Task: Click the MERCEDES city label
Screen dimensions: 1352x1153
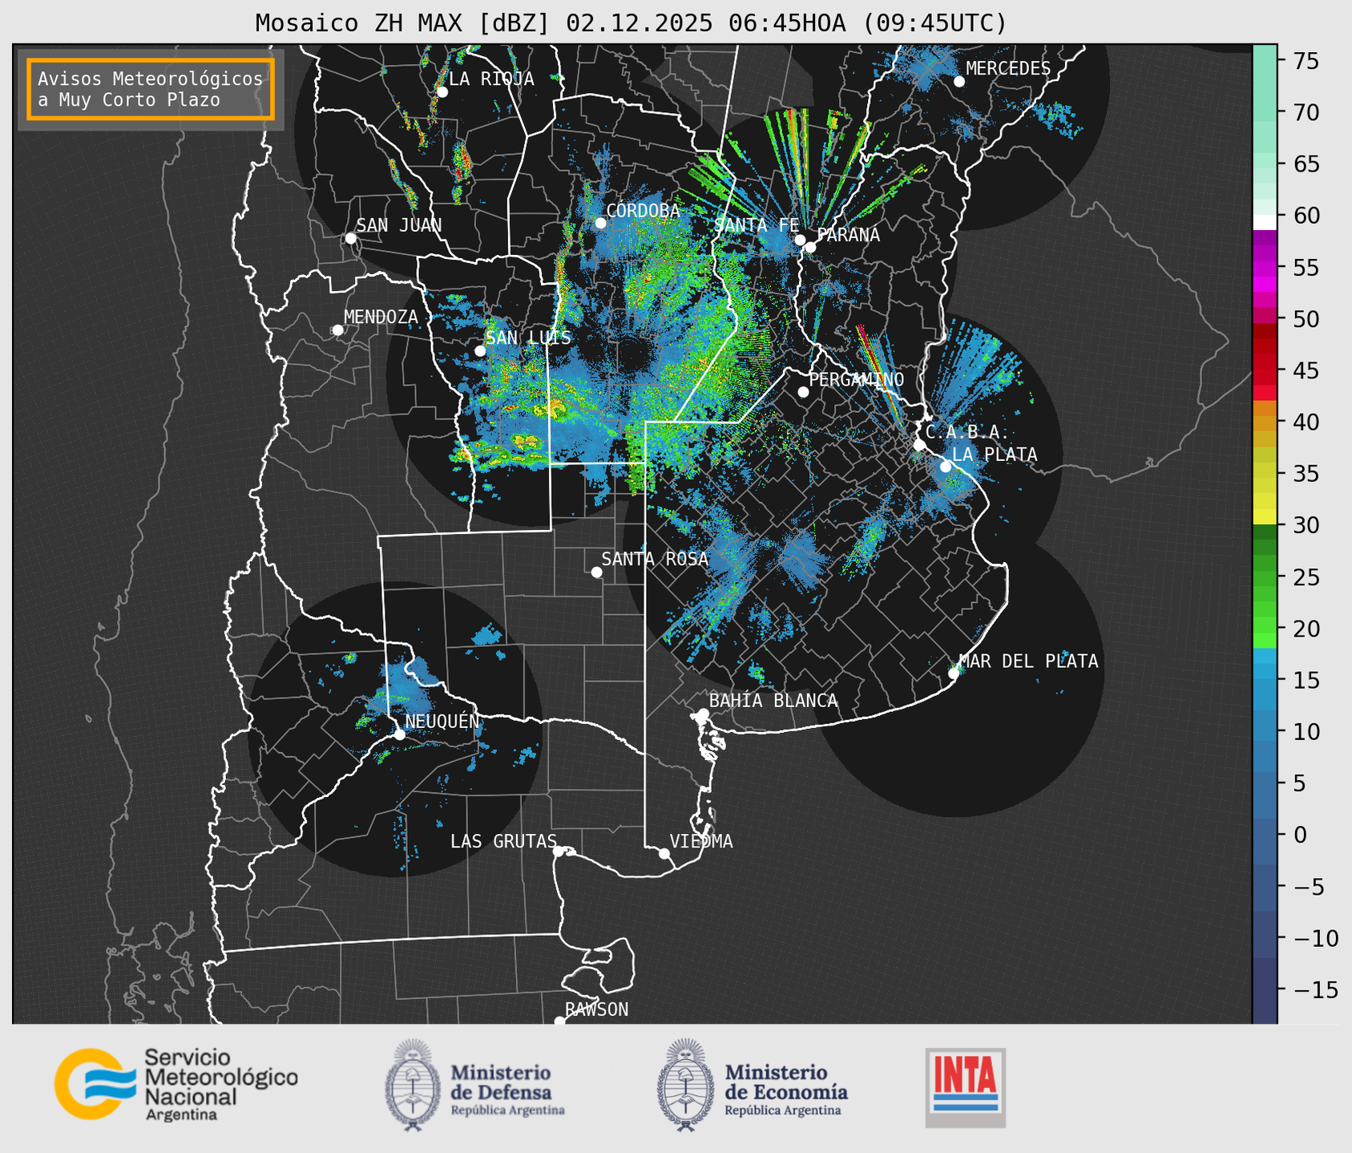Action: (1008, 69)
